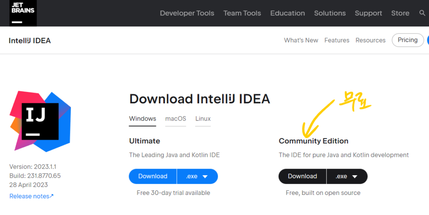Click the 'Download IntelliJ IDEA' heading
Screen dimensions: 429x215
[x=199, y=99]
